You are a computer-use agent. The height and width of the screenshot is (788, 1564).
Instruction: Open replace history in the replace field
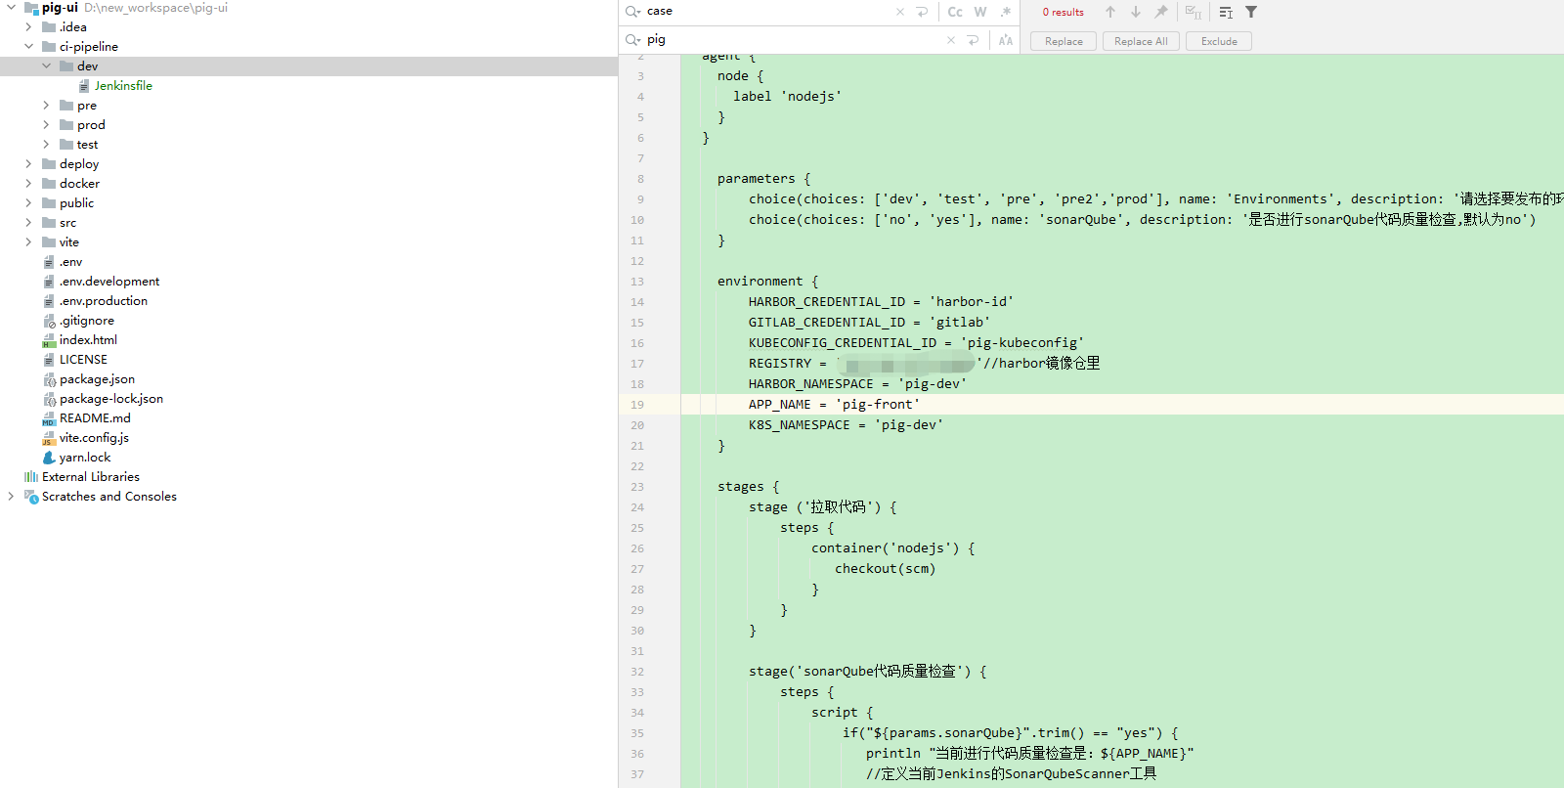(x=632, y=40)
